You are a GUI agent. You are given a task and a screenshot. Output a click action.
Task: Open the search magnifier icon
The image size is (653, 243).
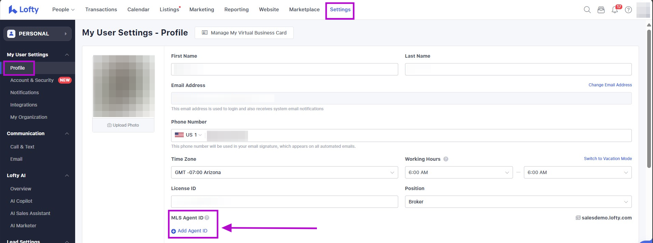coord(587,10)
